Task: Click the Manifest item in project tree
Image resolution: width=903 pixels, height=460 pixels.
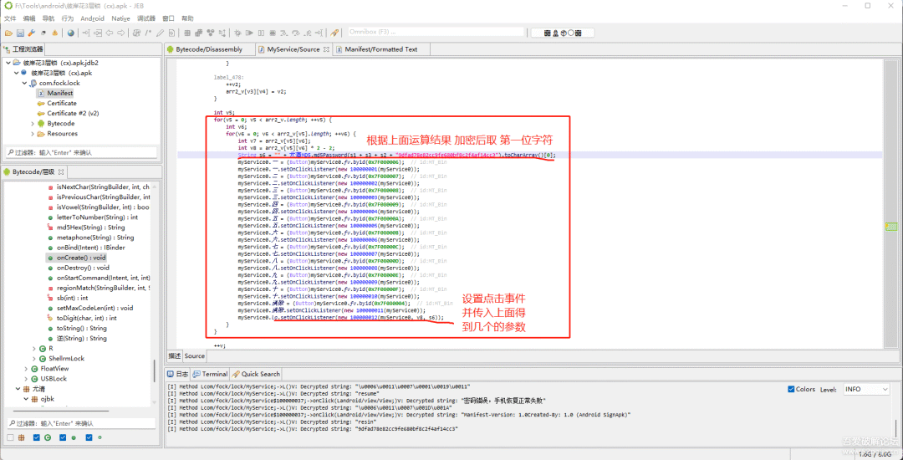Action: [x=60, y=94]
